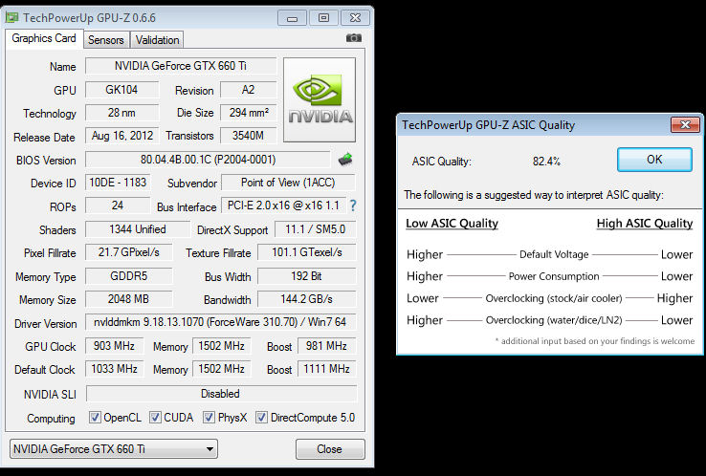Save BIOS using the green chip icon
The height and width of the screenshot is (476, 706).
(345, 160)
